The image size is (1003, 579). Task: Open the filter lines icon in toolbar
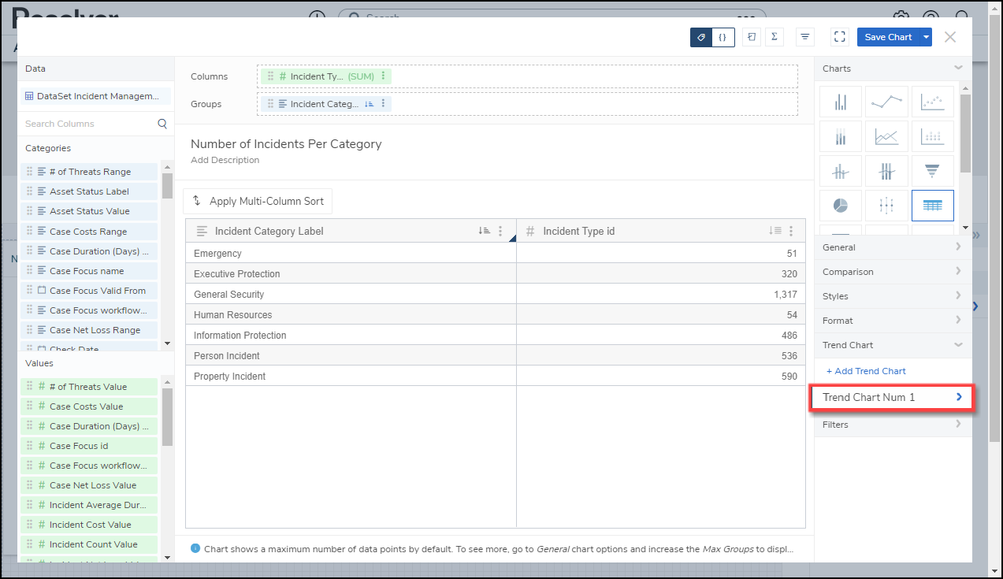804,37
